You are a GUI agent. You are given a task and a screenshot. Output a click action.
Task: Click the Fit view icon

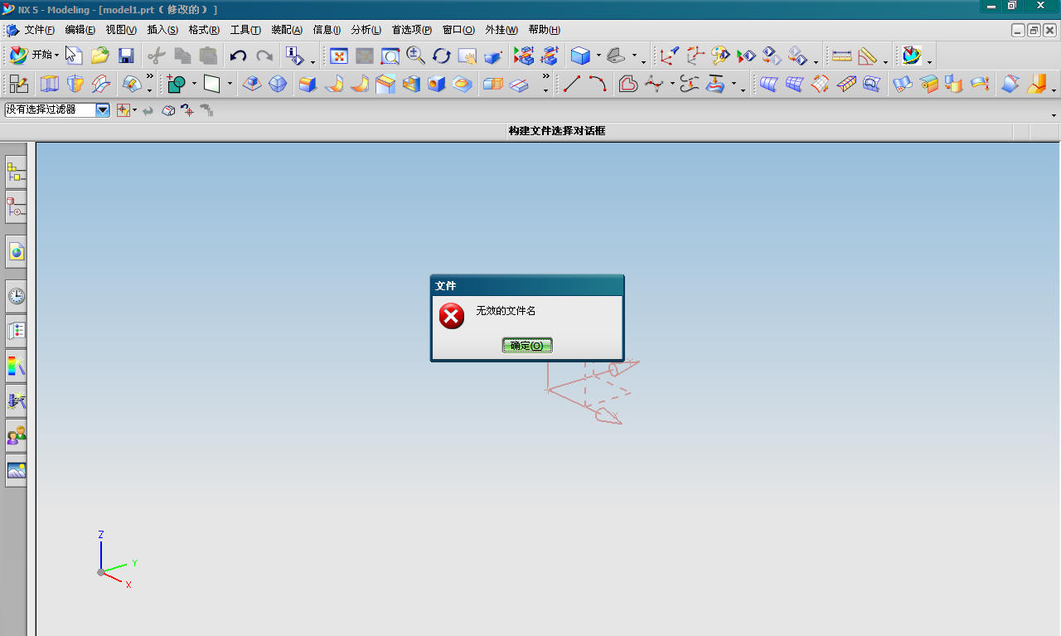point(339,56)
